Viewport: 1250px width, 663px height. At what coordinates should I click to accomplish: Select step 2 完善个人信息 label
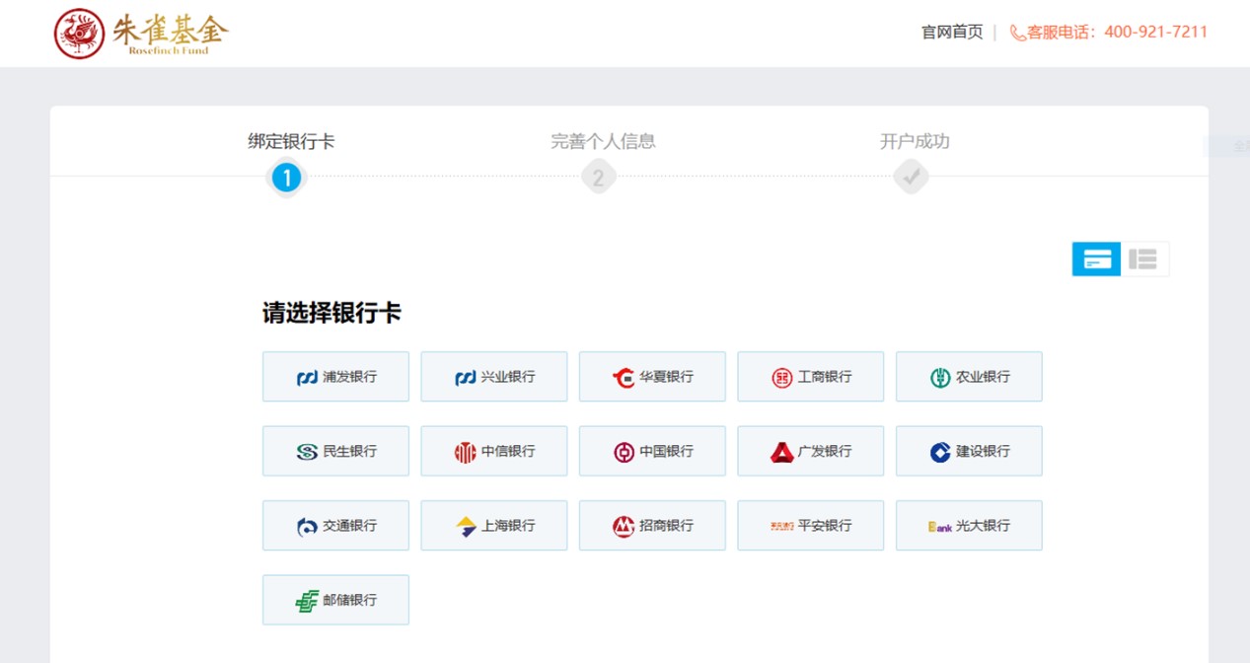click(603, 141)
